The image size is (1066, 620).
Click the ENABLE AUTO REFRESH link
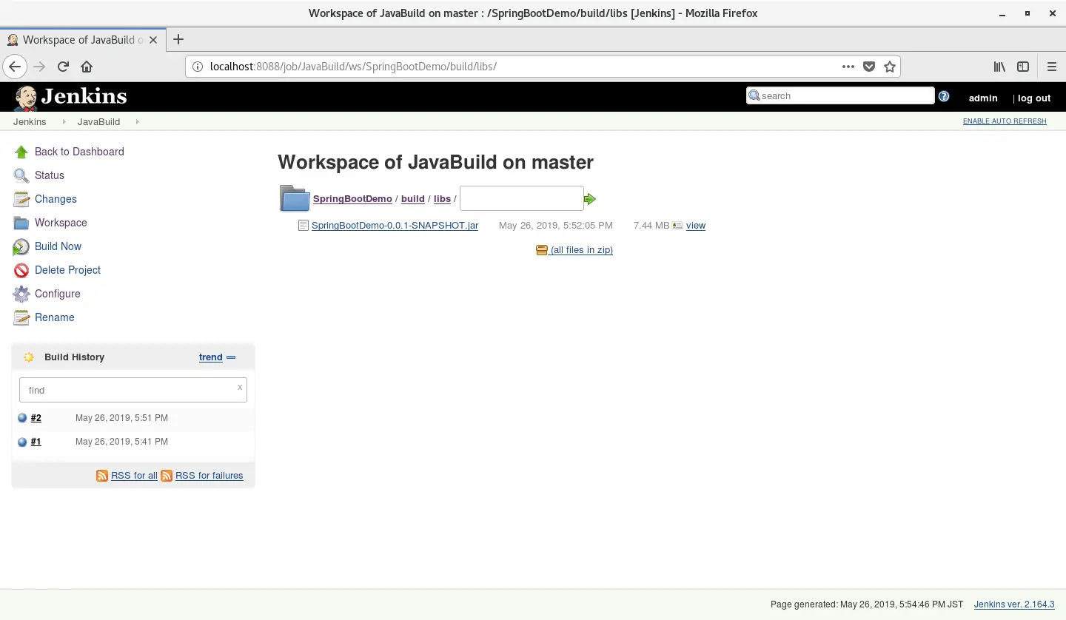(1005, 121)
